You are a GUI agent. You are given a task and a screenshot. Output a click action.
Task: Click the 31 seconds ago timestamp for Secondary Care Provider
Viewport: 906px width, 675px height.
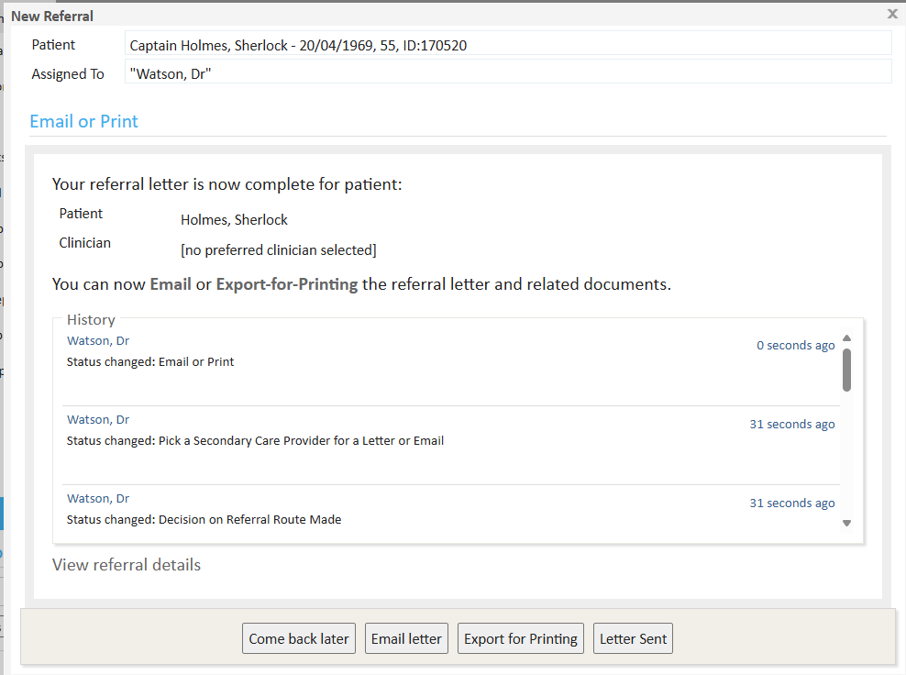pyautogui.click(x=791, y=425)
